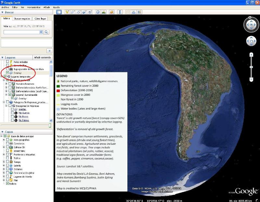Screen dimensions: 260x202
Task: Toggle the sunlight toolbar icon
Action: (104, 12)
